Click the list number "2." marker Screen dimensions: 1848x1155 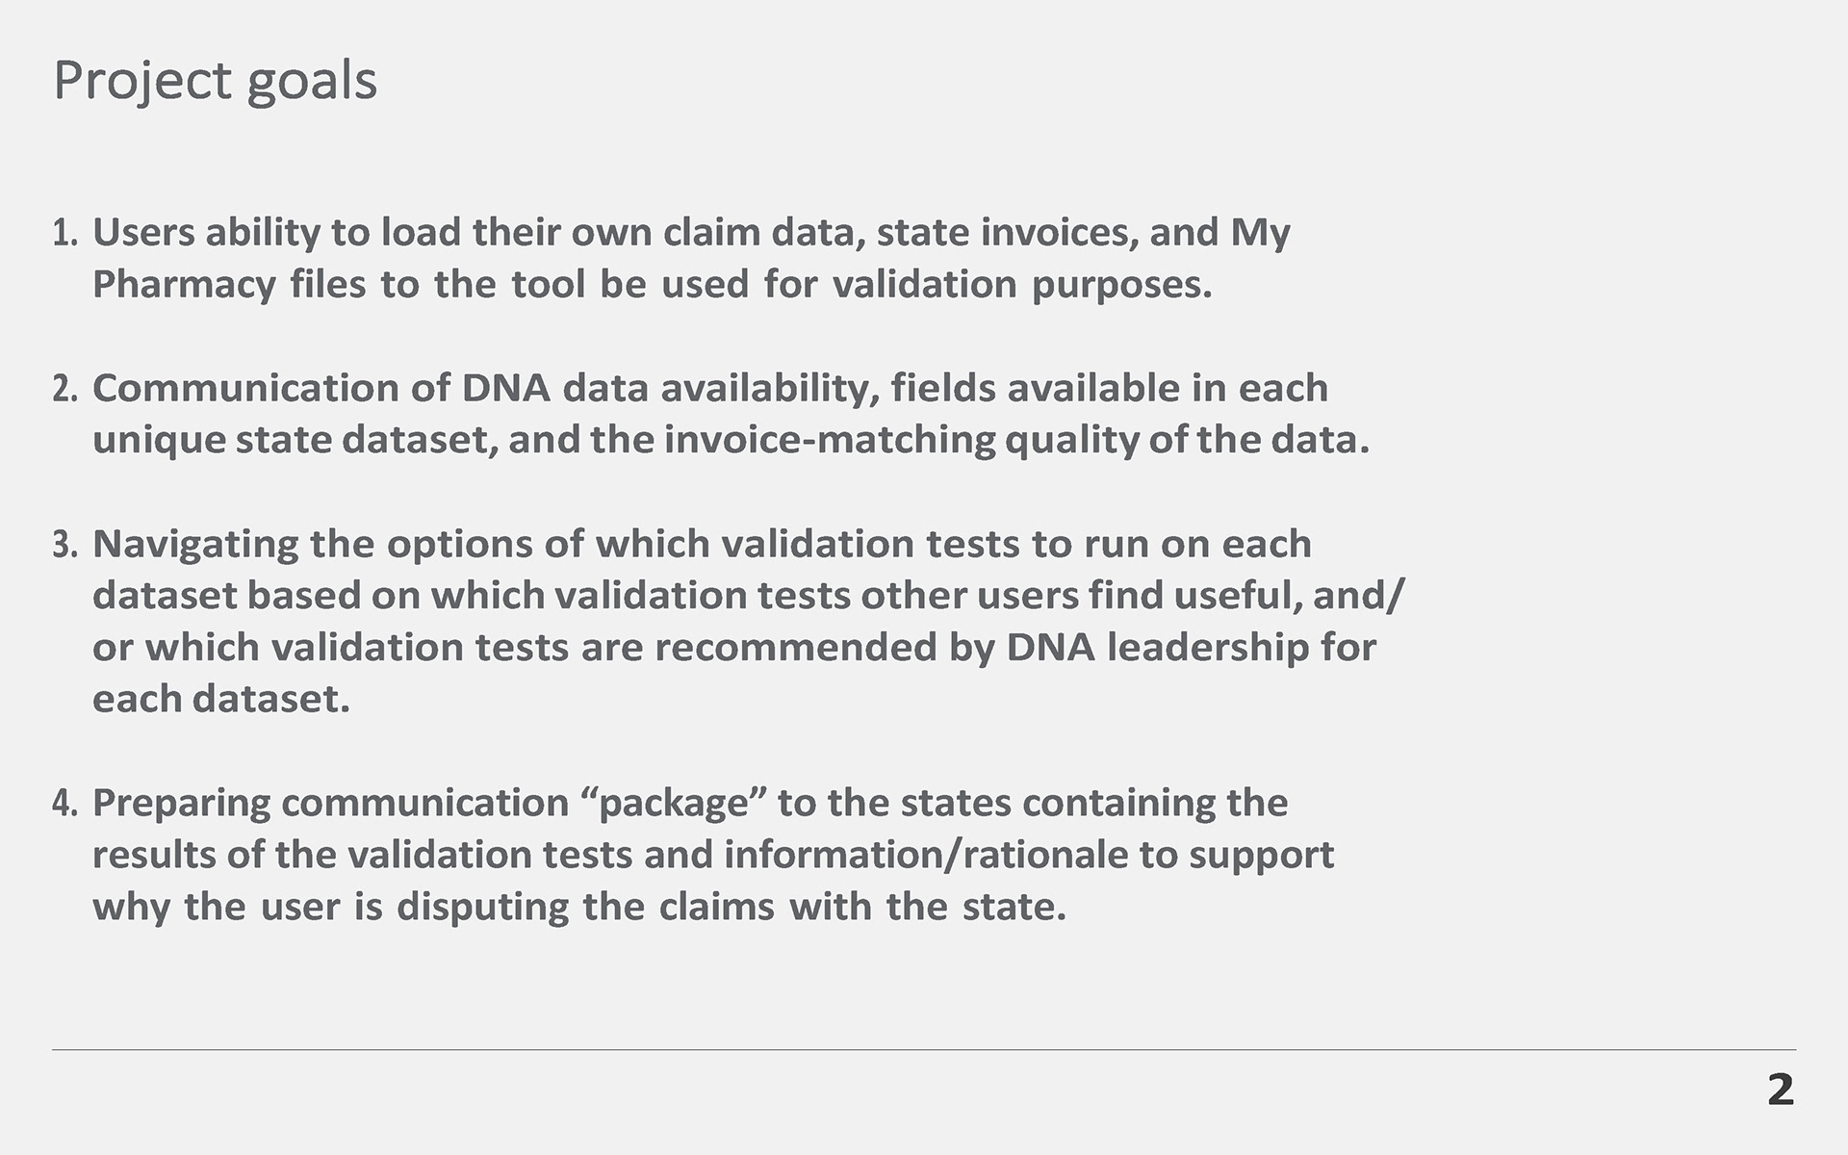tap(64, 389)
